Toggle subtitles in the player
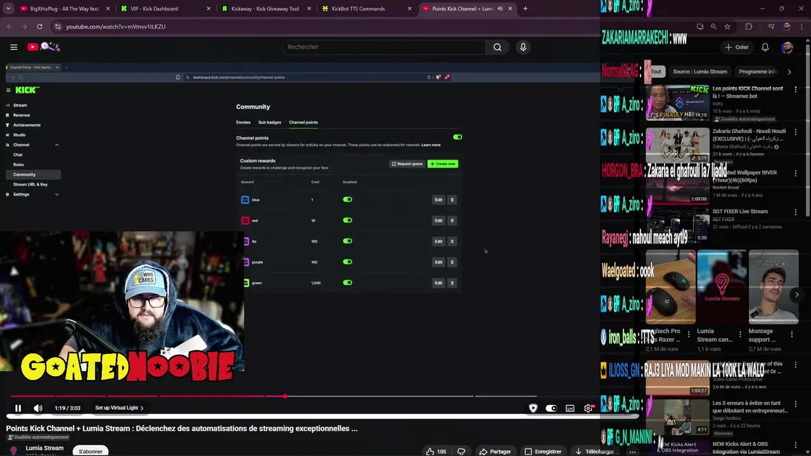The height and width of the screenshot is (456, 811). [x=570, y=408]
